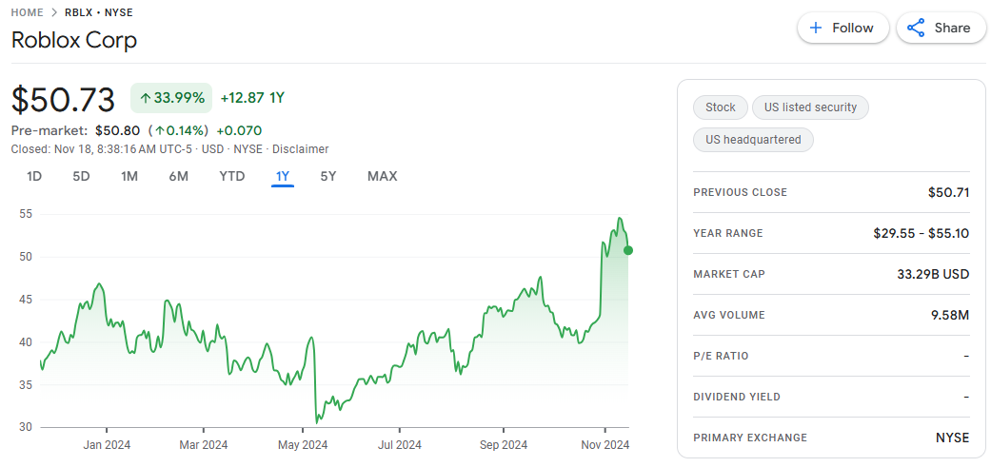This screenshot has height=467, width=991.
Task: Click the green endpoint dot on chart
Action: (628, 250)
